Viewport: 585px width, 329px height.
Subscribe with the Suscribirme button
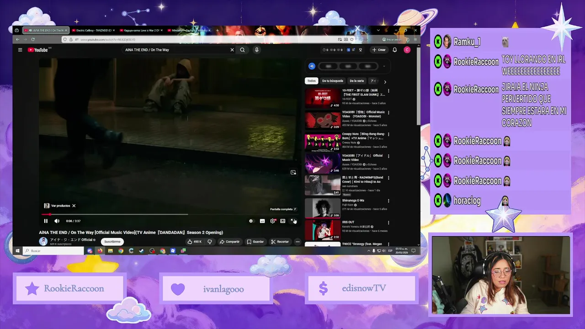(x=112, y=242)
